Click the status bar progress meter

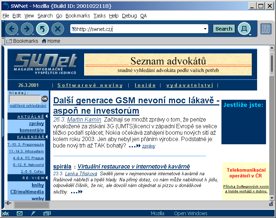pyautogui.click(x=32, y=205)
